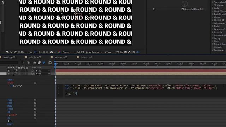
Task: Click the stopwatch icon in Effect Controls
Action: (154, 9)
